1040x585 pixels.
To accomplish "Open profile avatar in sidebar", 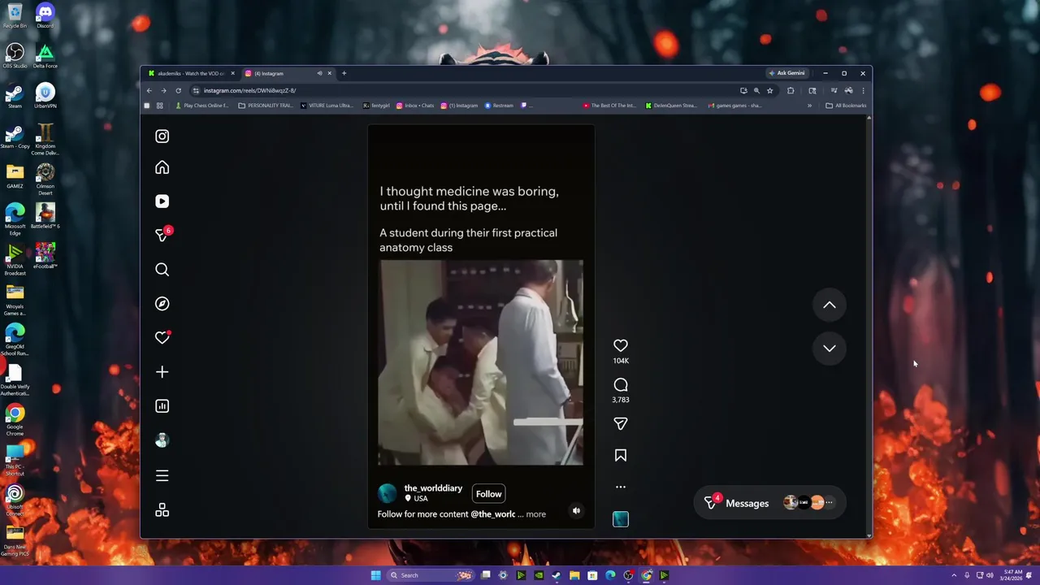I will click(x=162, y=440).
